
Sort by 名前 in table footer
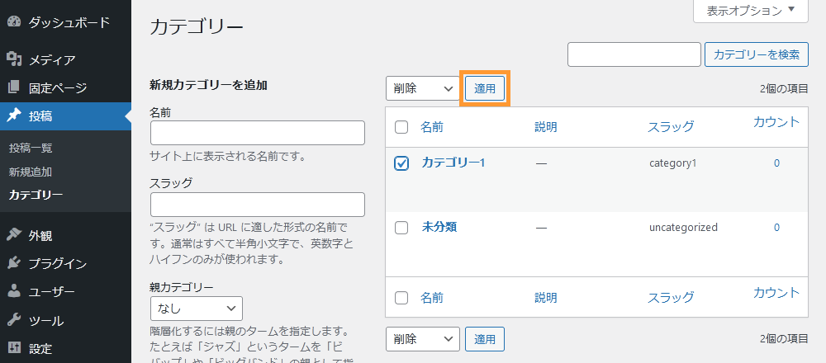pyautogui.click(x=432, y=298)
